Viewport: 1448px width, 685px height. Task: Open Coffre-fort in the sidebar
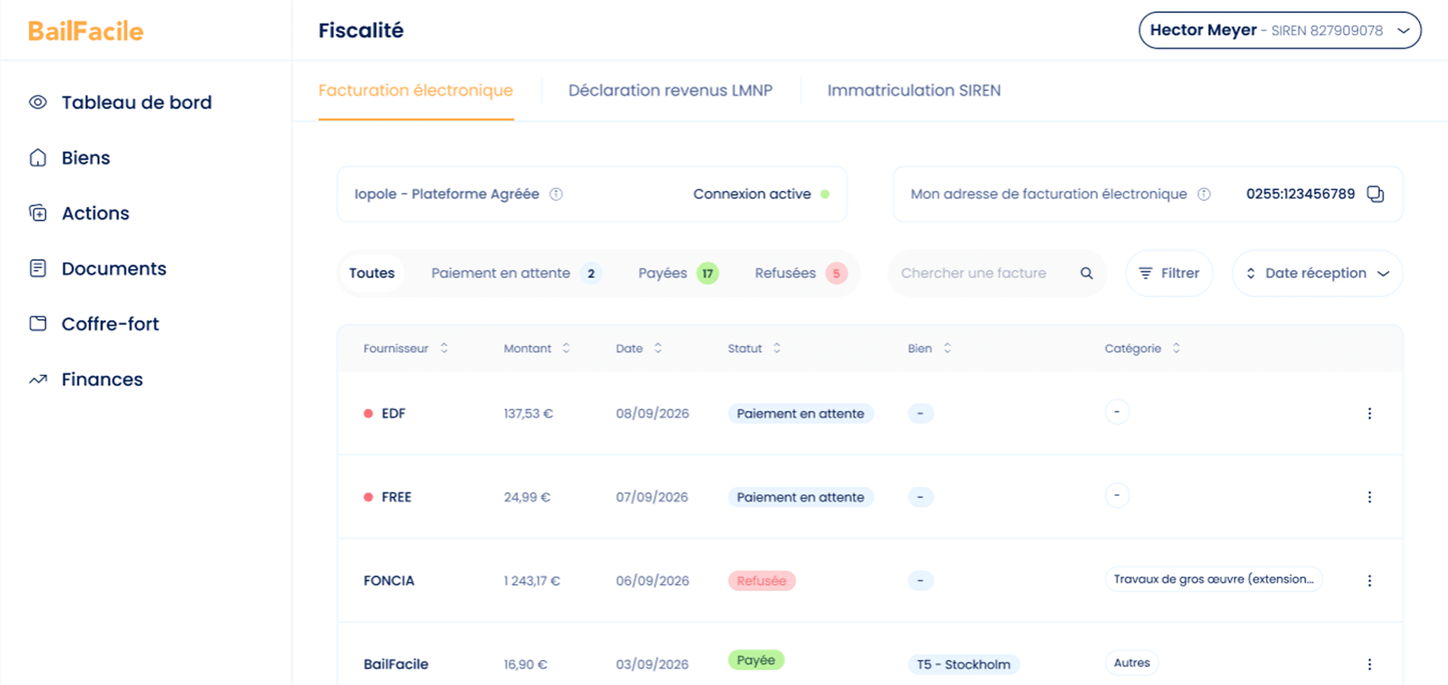point(94,324)
